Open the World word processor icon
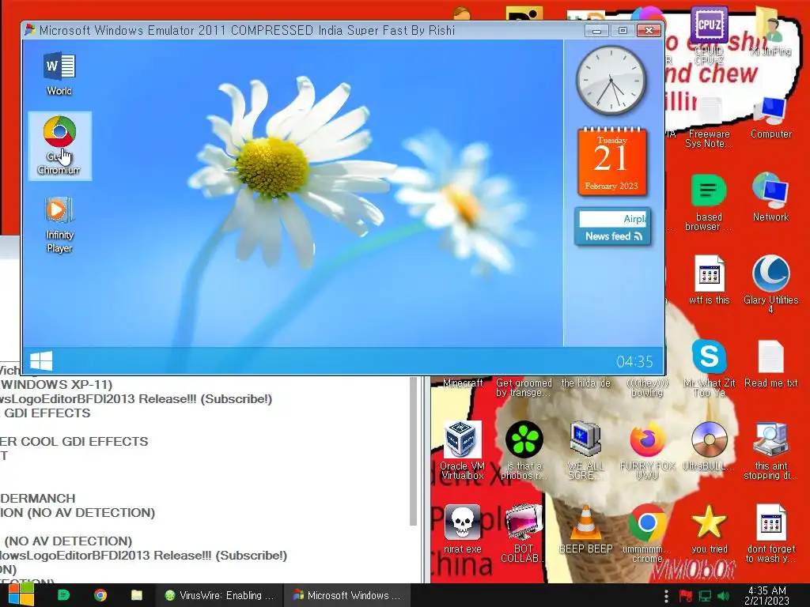 (x=59, y=74)
